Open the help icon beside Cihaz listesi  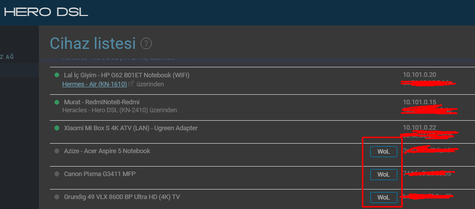[146, 44]
